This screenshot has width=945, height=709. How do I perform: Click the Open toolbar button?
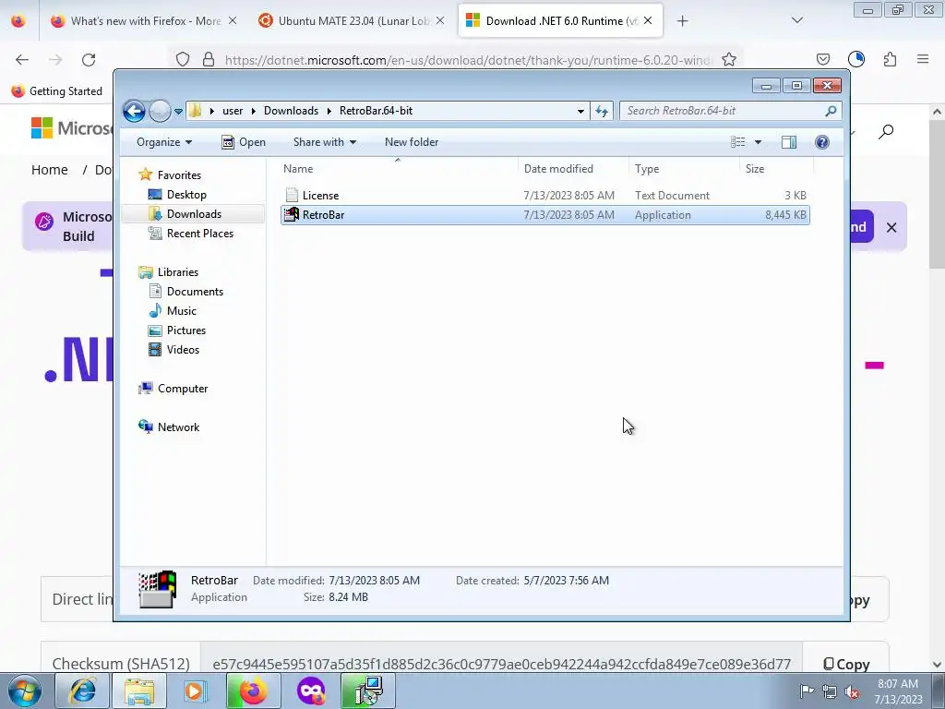244,142
